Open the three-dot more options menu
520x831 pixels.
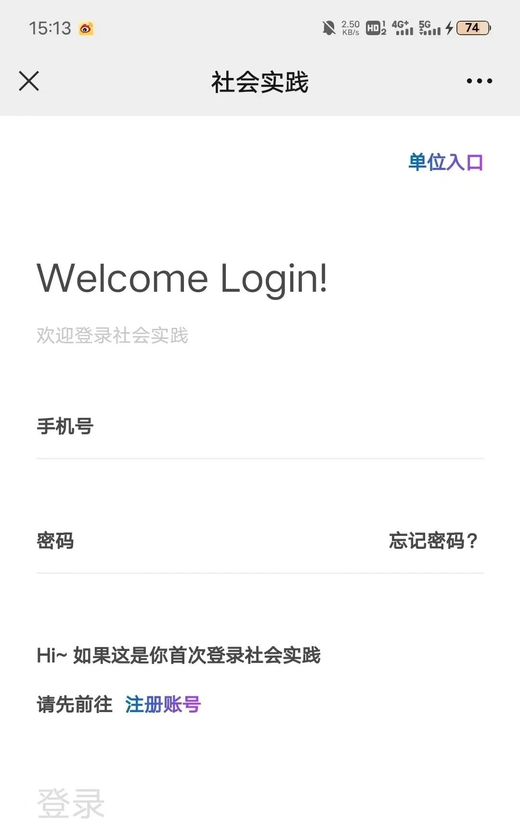click(479, 81)
